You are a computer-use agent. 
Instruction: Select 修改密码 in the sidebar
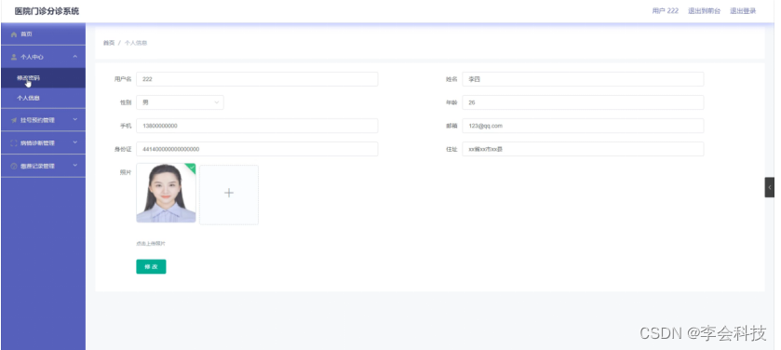tap(43, 77)
